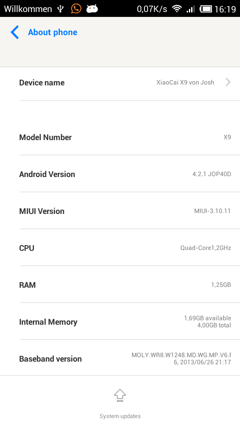
Task: Tap the RAM row
Action: [120, 285]
